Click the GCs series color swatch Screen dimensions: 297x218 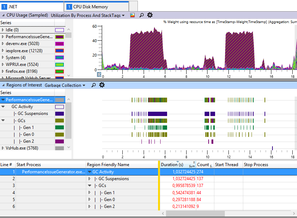60,121
